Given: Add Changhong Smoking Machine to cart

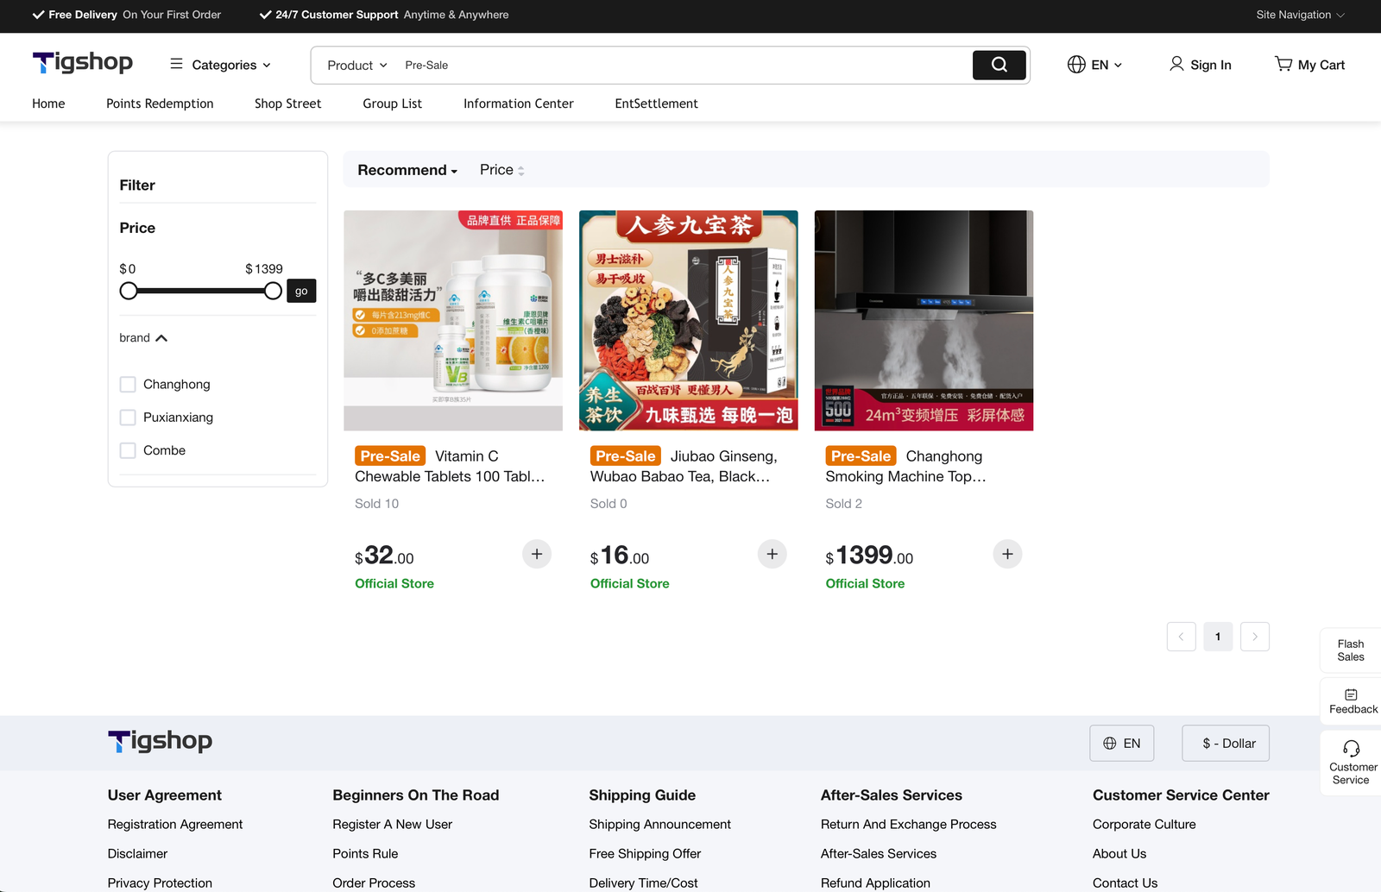Looking at the screenshot, I should pos(1007,554).
